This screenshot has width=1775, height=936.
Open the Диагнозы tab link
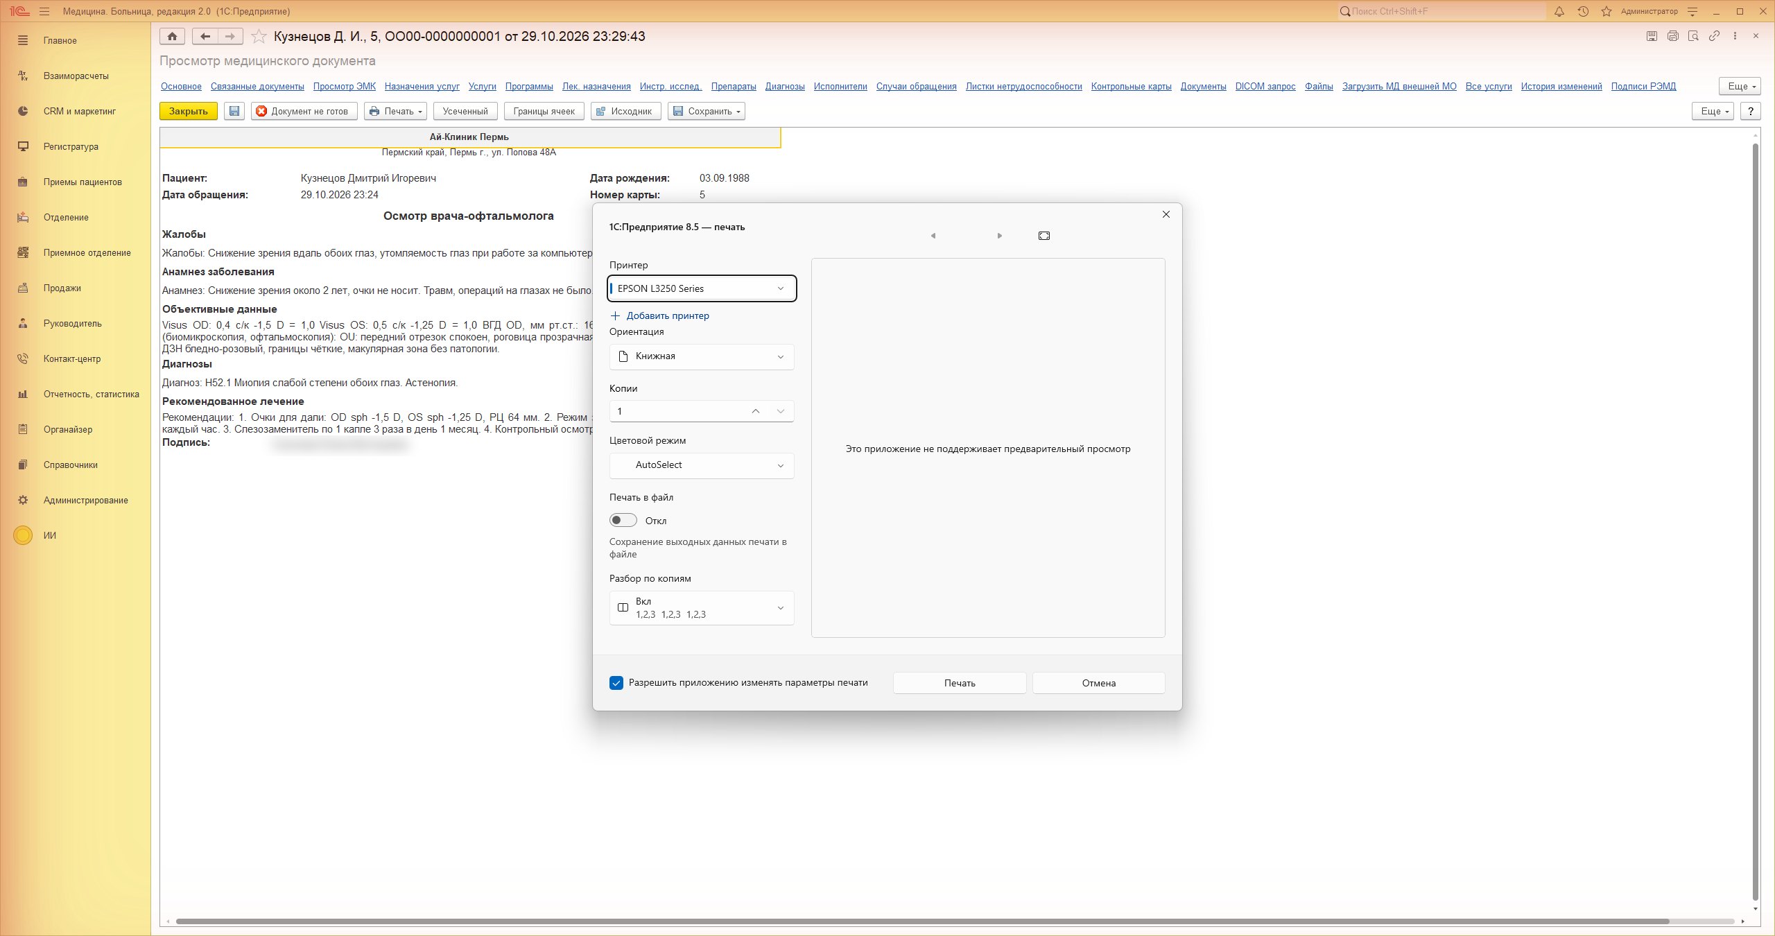coord(785,87)
